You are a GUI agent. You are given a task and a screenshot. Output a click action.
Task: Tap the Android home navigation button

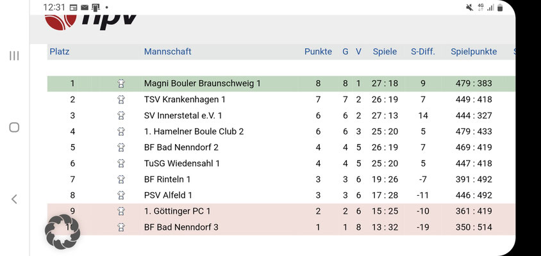click(14, 127)
